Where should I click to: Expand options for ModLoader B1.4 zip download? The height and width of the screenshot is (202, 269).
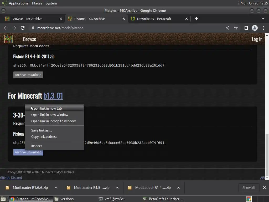[178, 188]
